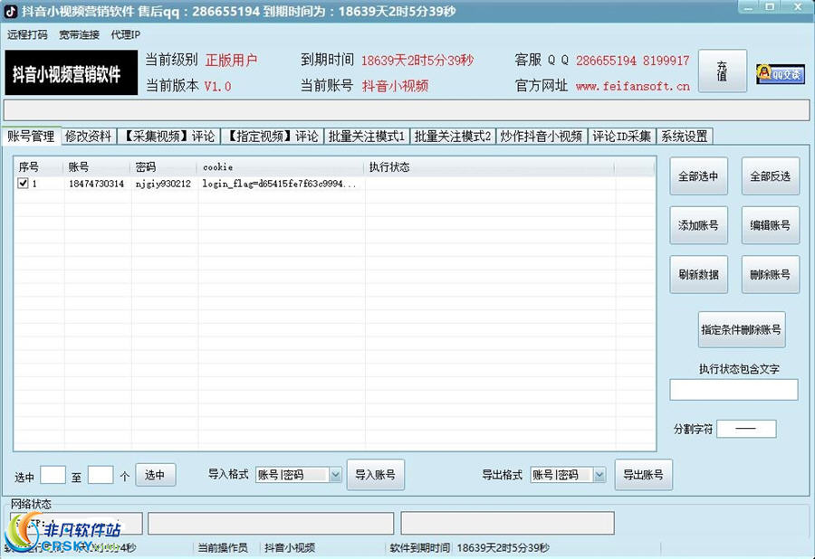Click the 全部选中 button

[698, 176]
